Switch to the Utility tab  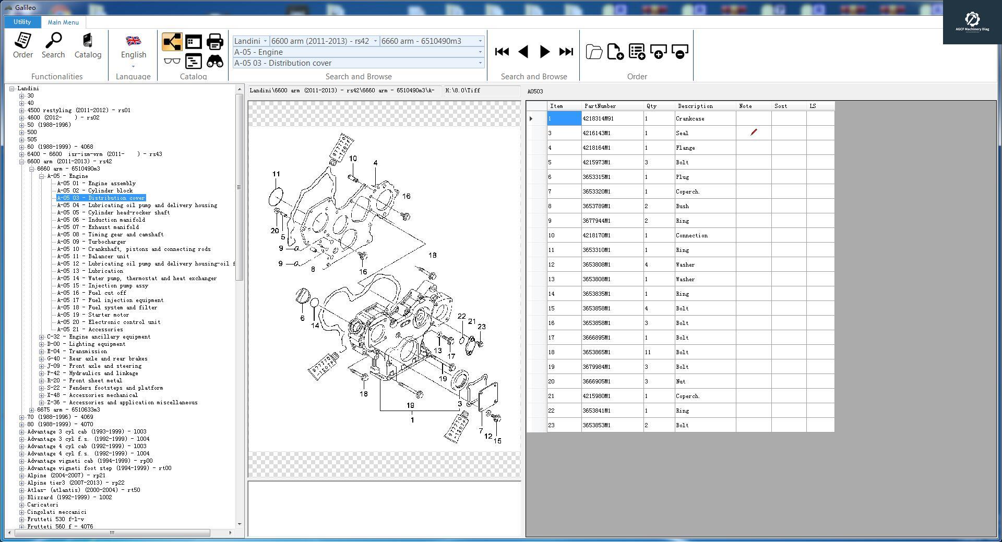[22, 22]
